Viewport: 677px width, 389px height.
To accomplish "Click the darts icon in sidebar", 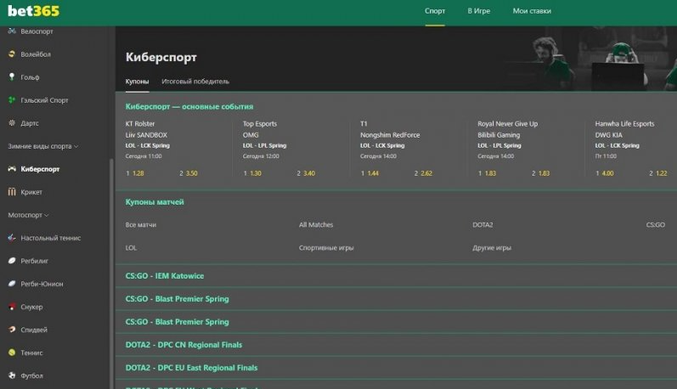I will (12, 123).
